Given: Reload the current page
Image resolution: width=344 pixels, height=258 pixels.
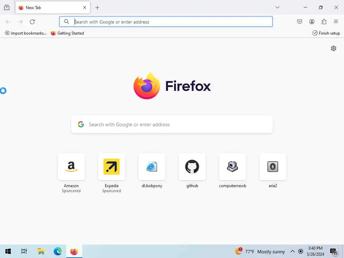Looking at the screenshot, I should click(x=32, y=22).
